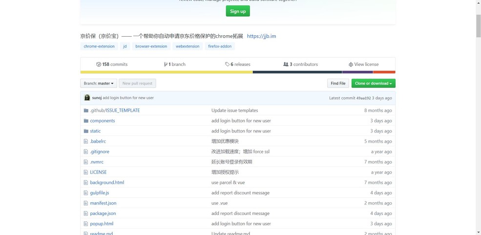Open the .babelrc file name
481x235 pixels.
click(98, 141)
